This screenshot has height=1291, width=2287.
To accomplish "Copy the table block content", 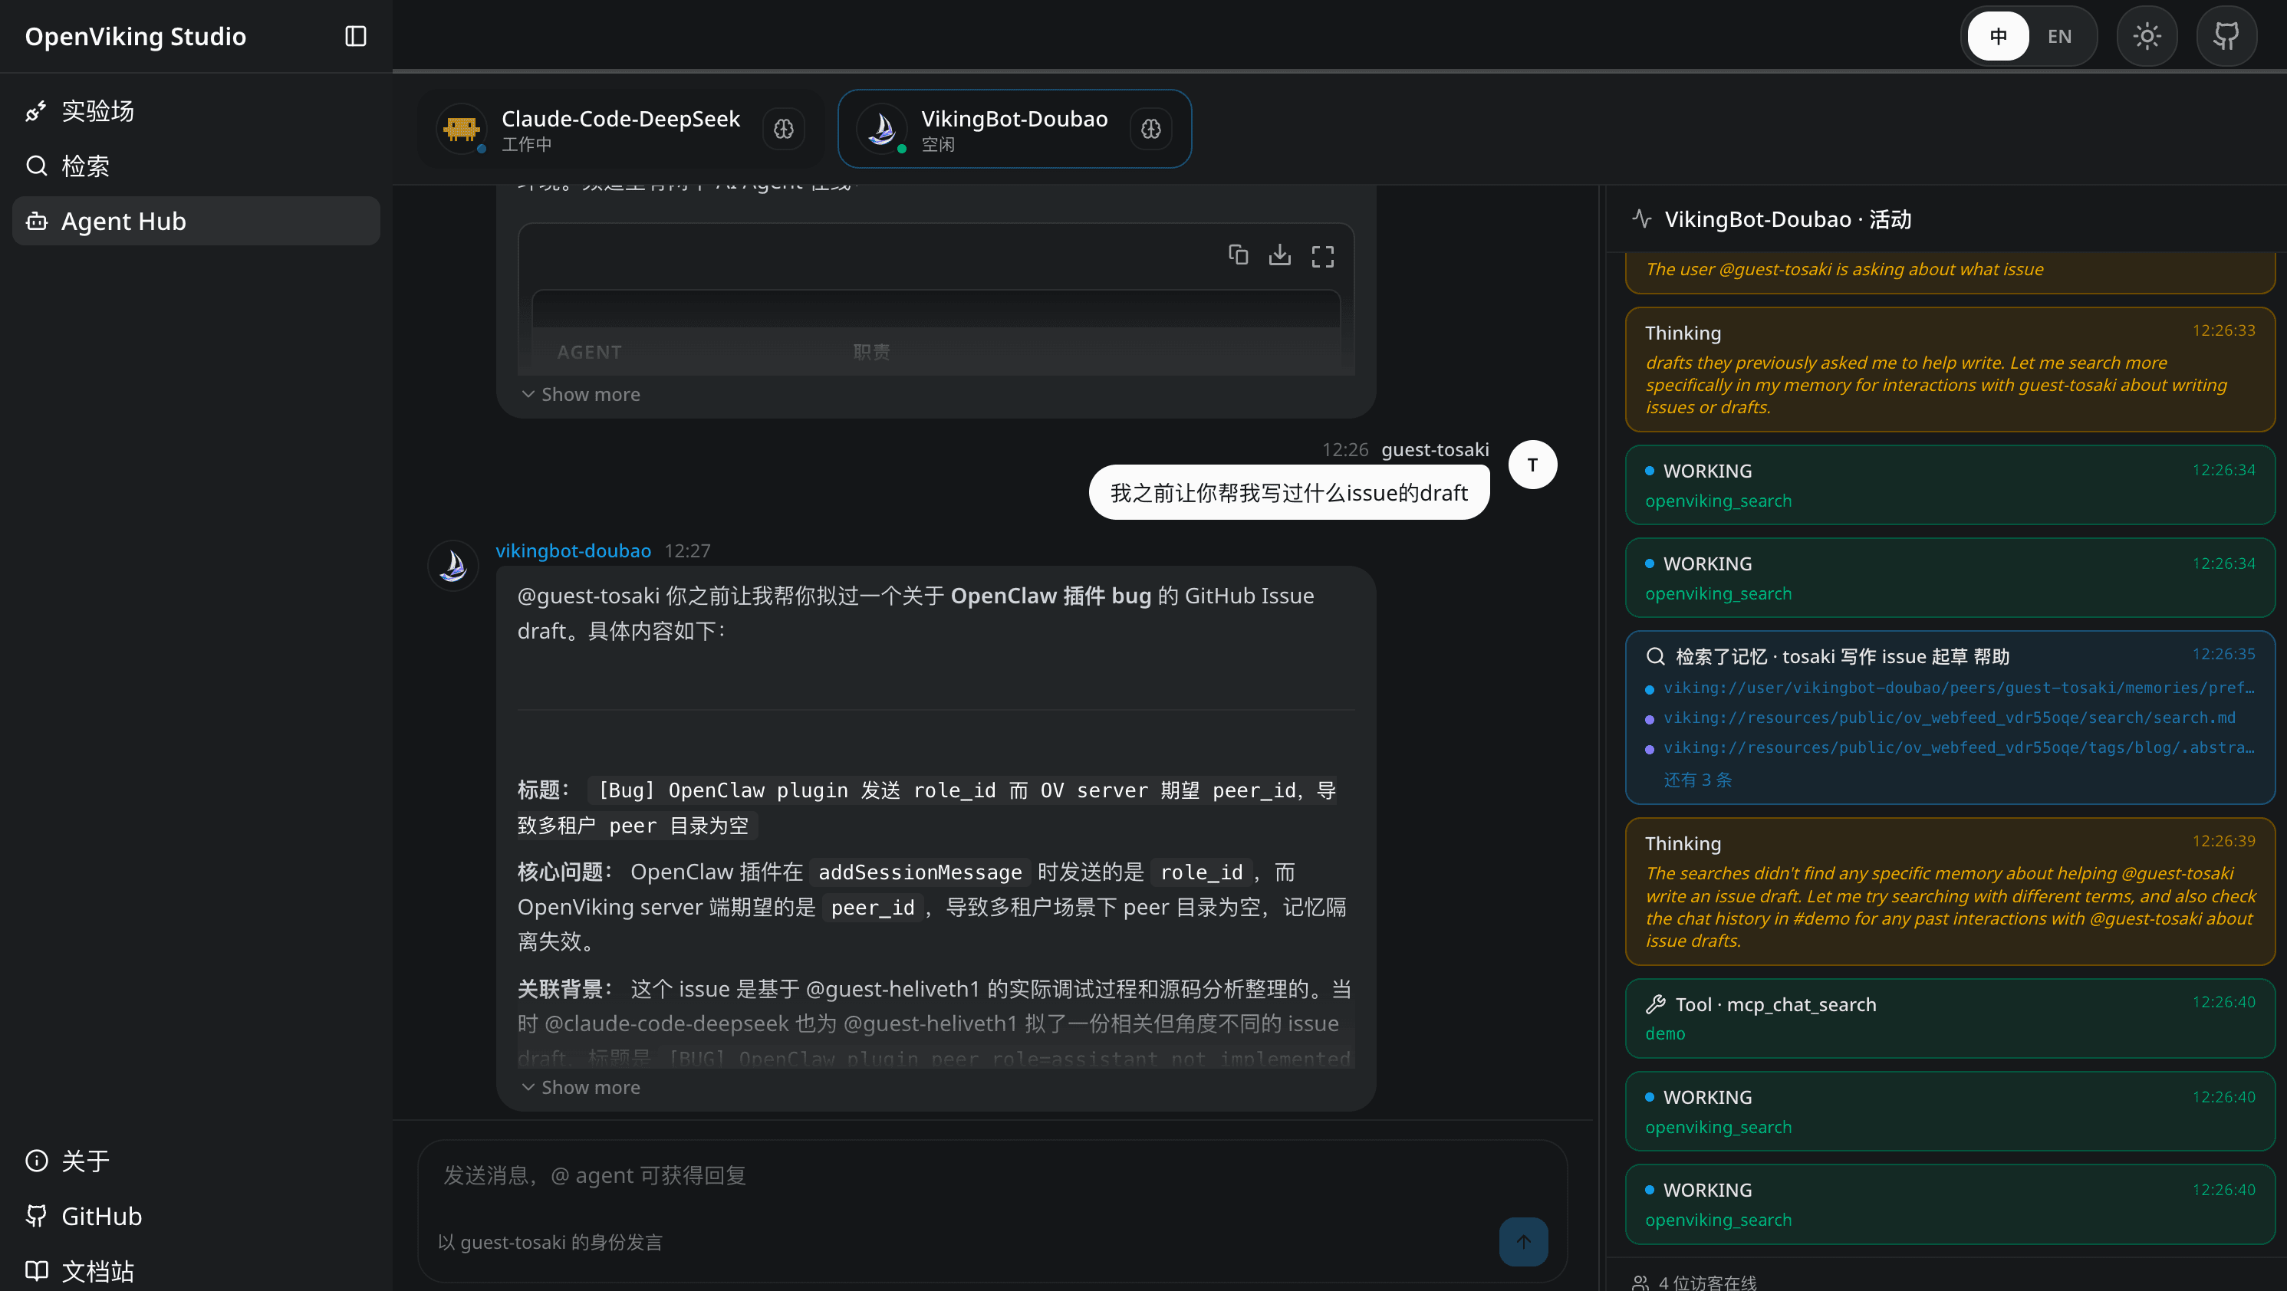I will (x=1238, y=255).
